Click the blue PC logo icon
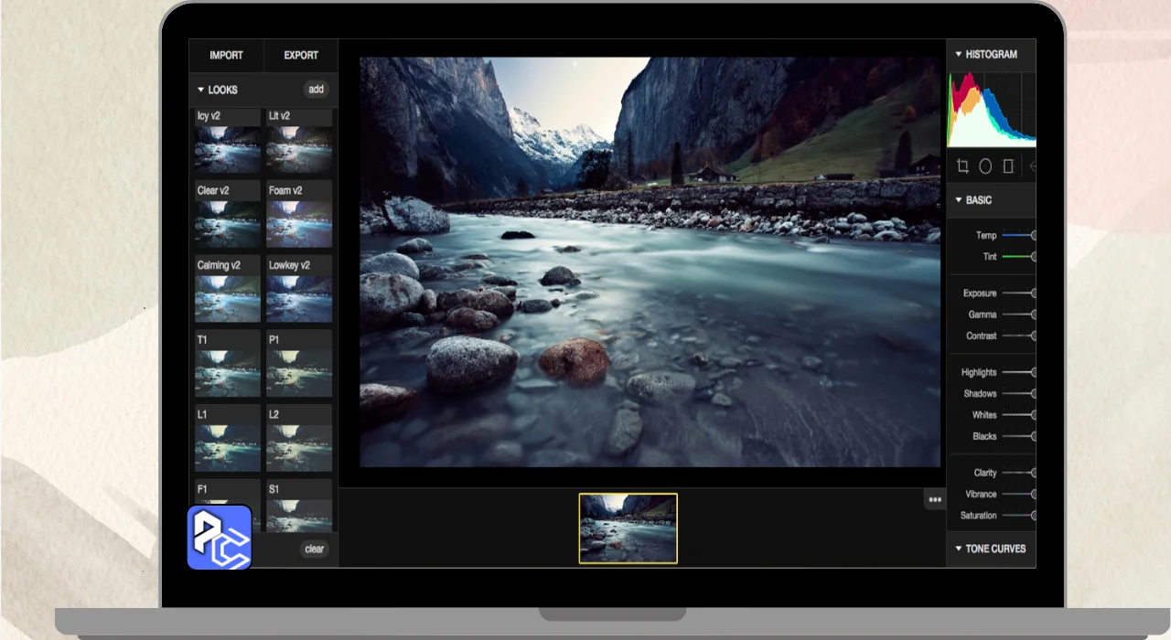The image size is (1171, 640). [220, 538]
